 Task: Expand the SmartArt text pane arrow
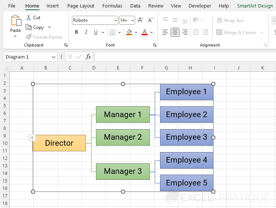click(x=32, y=138)
